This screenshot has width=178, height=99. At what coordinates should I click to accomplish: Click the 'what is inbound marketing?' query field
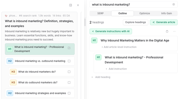tap(132, 5)
